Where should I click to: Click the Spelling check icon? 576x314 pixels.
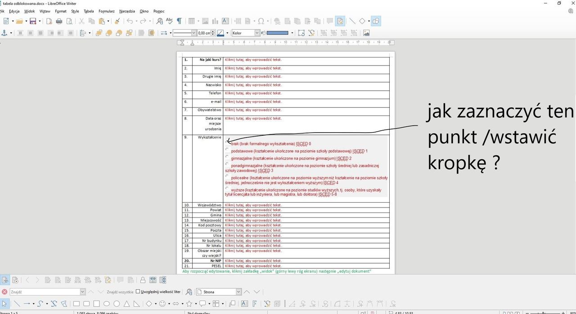[x=169, y=21]
